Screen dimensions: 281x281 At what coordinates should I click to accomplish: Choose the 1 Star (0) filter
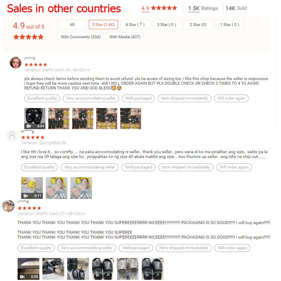pyautogui.click(x=230, y=25)
